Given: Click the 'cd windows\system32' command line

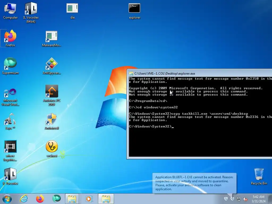Looking at the screenshot, I should click(x=157, y=107).
